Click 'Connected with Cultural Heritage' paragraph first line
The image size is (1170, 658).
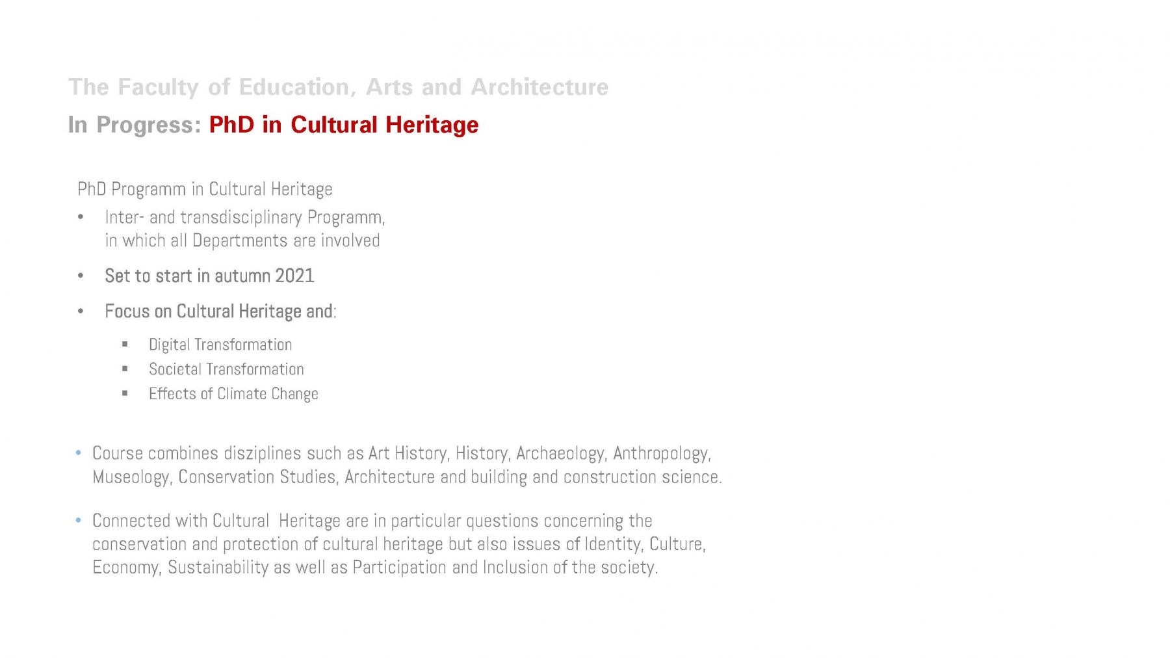pyautogui.click(x=372, y=521)
